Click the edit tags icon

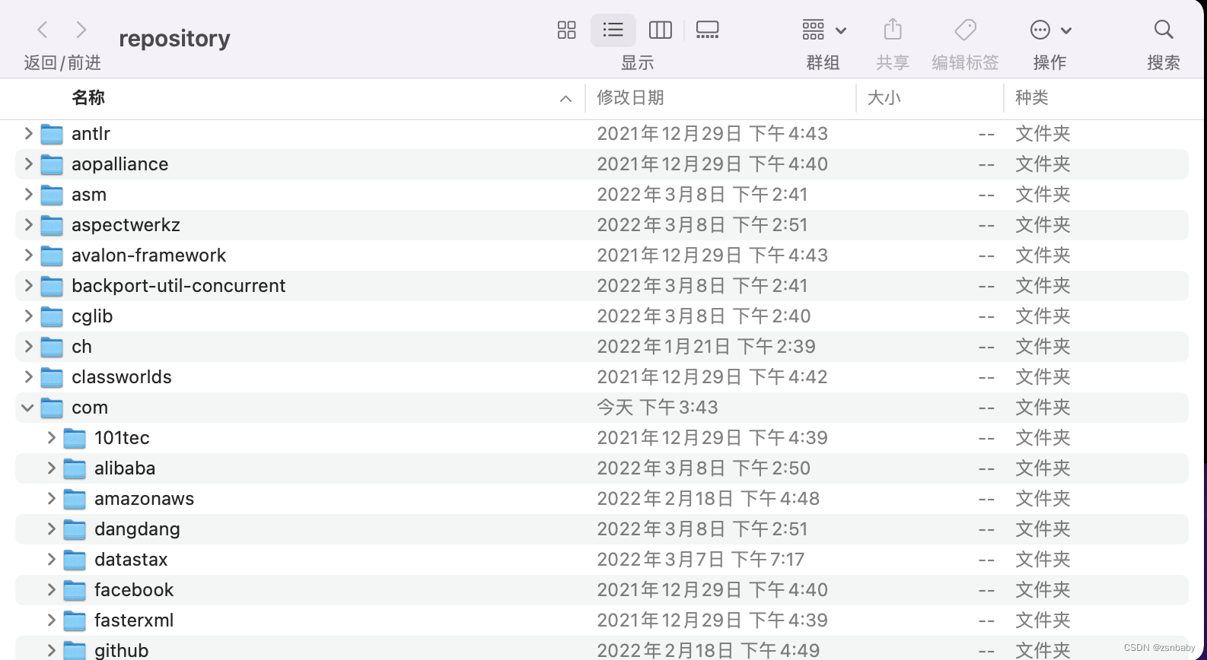965,30
